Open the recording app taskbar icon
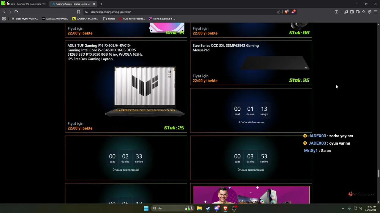 (234, 208)
